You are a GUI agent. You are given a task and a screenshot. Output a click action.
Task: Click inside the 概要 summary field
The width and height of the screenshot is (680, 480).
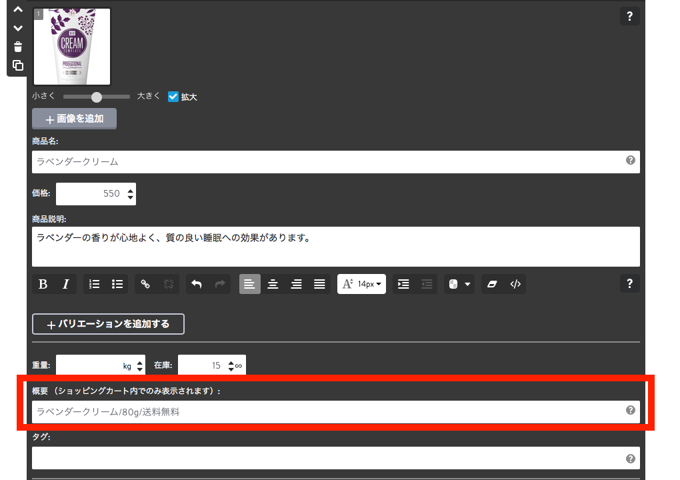tap(267, 411)
